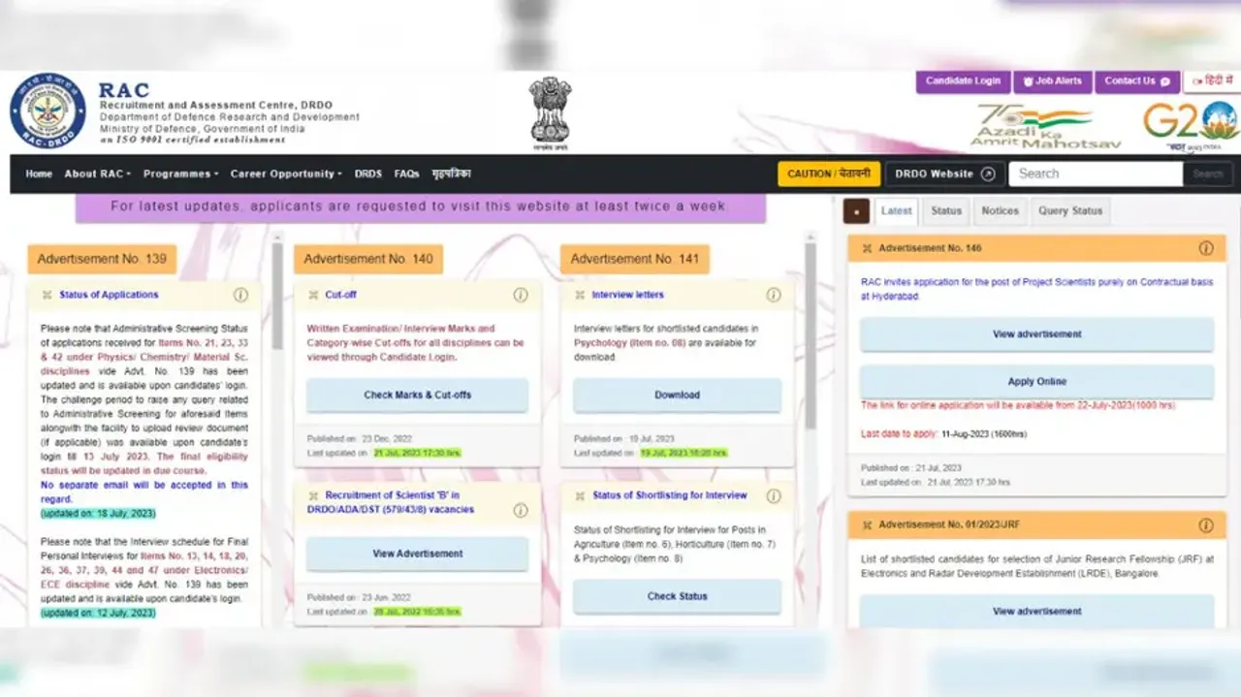Click the small brown square tab button
The image size is (1241, 697).
pos(856,210)
